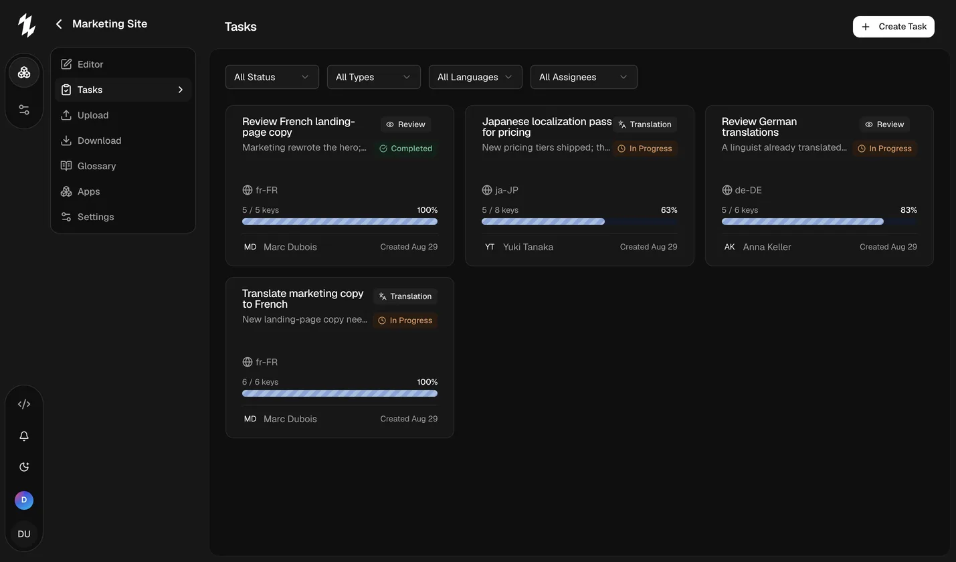The height and width of the screenshot is (562, 956).
Task: Click the Anna Keller assignee name
Action: point(767,247)
